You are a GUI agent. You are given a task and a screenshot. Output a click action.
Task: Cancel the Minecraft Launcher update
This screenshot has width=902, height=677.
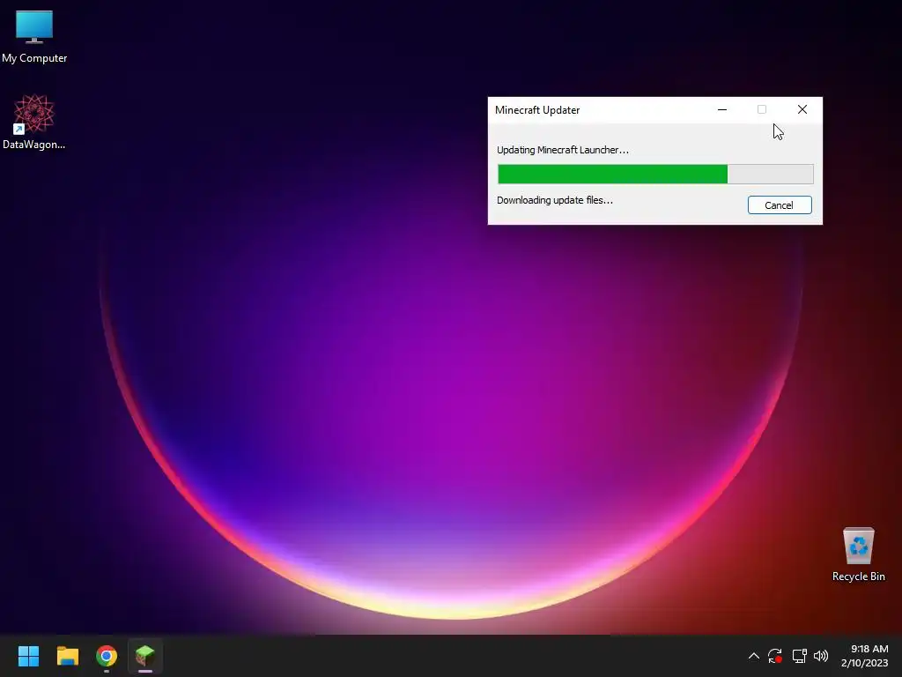[x=780, y=205]
